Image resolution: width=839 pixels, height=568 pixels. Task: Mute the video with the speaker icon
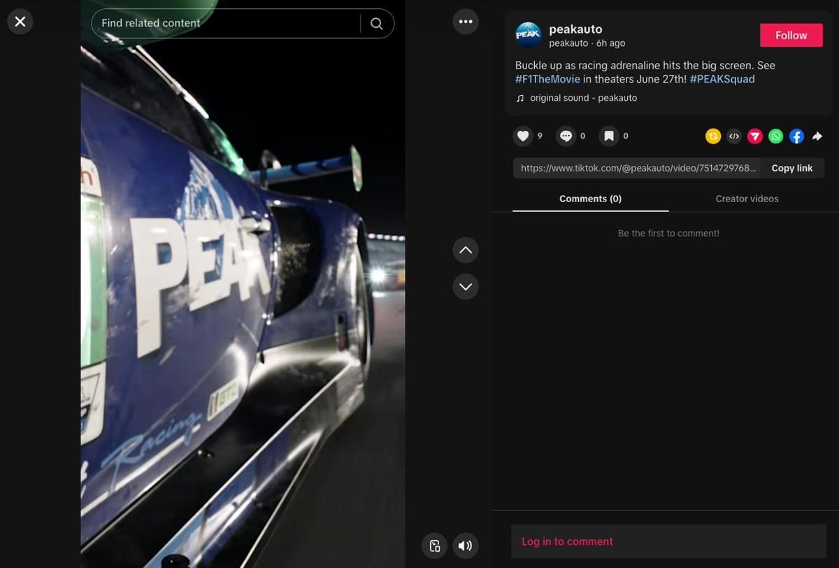[466, 546]
